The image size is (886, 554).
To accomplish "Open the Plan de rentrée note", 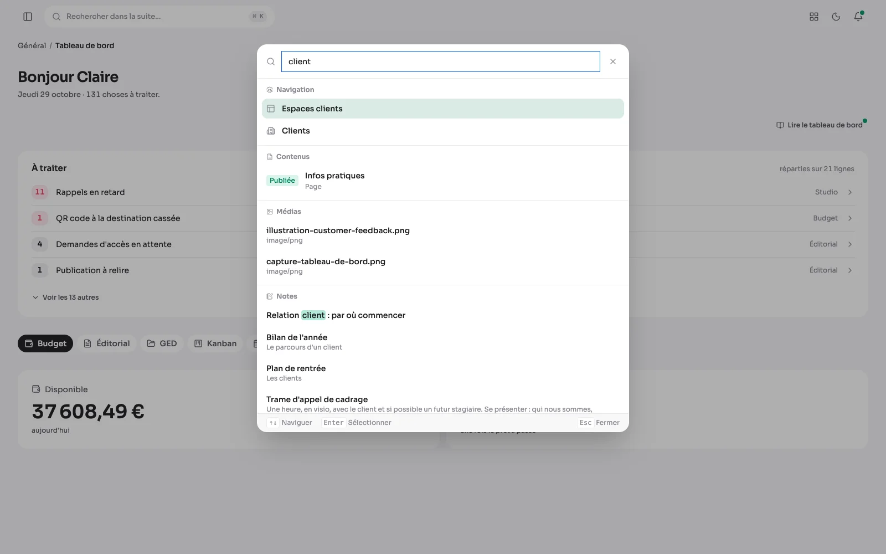I will tap(443, 373).
